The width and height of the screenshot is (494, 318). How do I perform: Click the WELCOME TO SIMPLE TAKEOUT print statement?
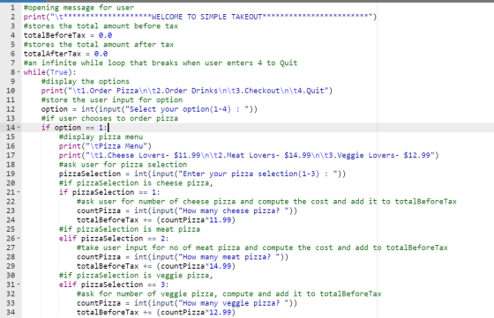coord(199,17)
